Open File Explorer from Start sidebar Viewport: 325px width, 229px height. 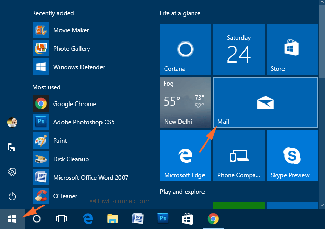(12, 147)
